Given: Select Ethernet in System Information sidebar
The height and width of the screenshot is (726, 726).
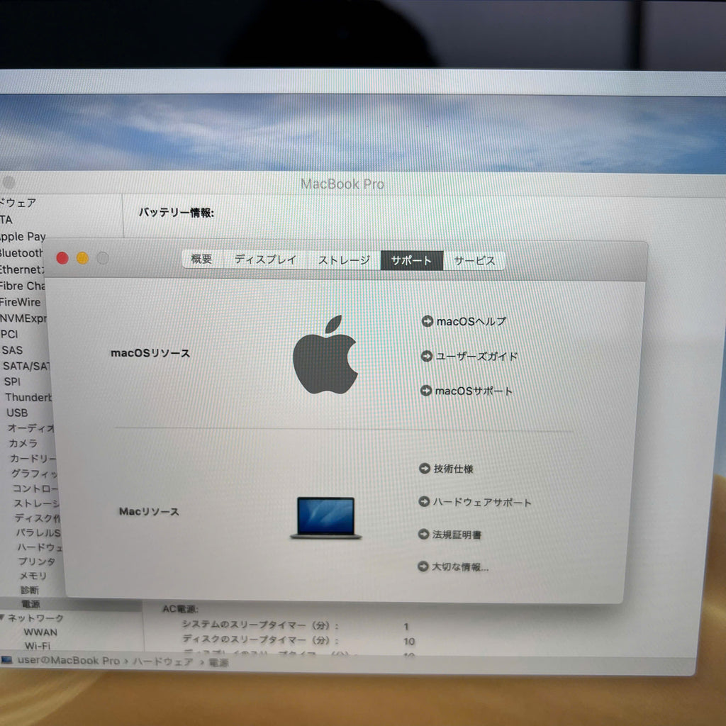Looking at the screenshot, I should pyautogui.click(x=22, y=269).
